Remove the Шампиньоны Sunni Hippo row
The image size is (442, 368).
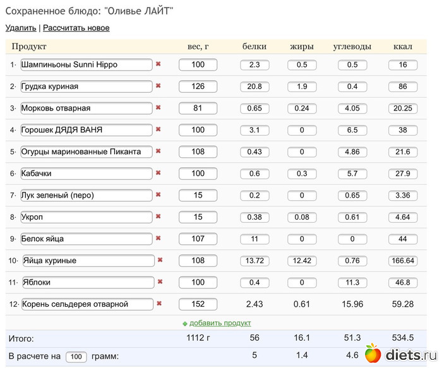pos(158,64)
